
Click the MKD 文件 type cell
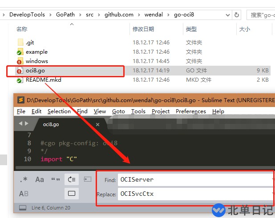click(x=198, y=80)
